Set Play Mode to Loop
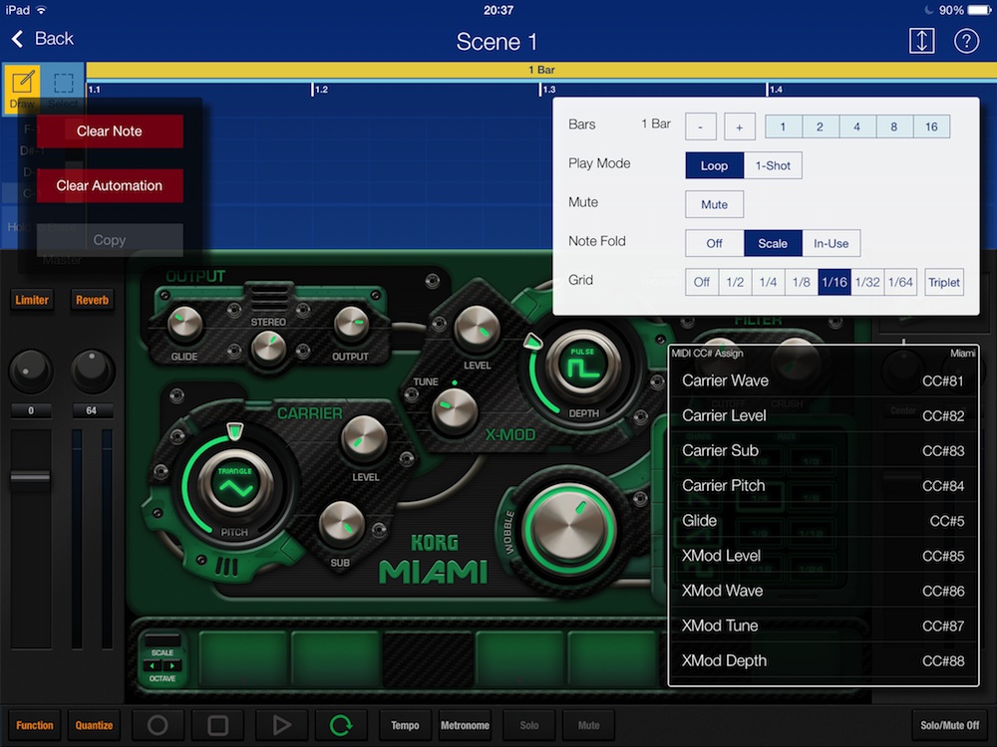Viewport: 997px width, 747px height. [714, 165]
